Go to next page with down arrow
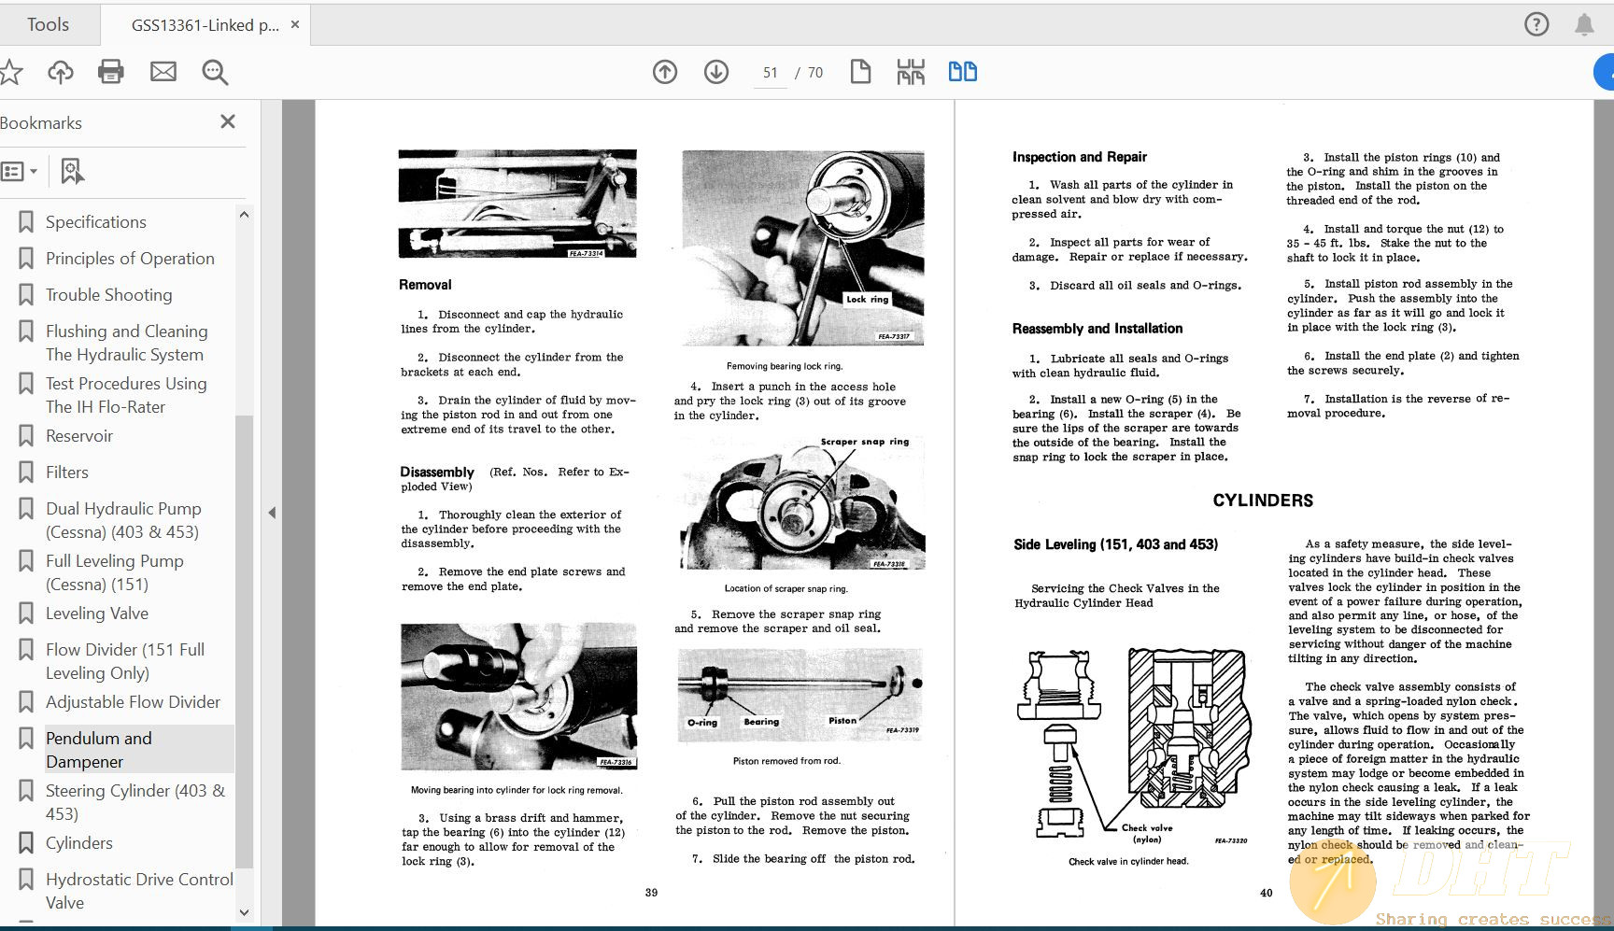Image resolution: width=1614 pixels, height=931 pixels. point(716,72)
